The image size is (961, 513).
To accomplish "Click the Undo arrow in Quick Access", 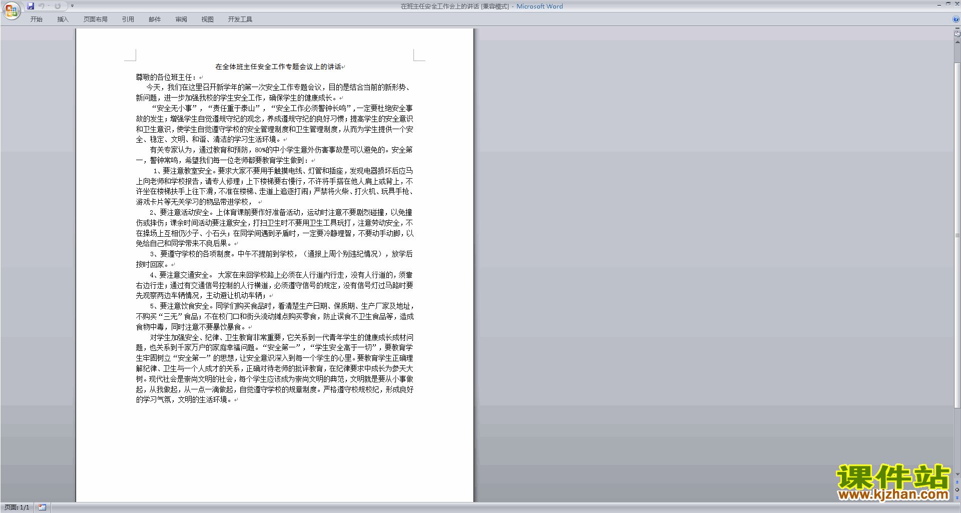I will pos(42,6).
